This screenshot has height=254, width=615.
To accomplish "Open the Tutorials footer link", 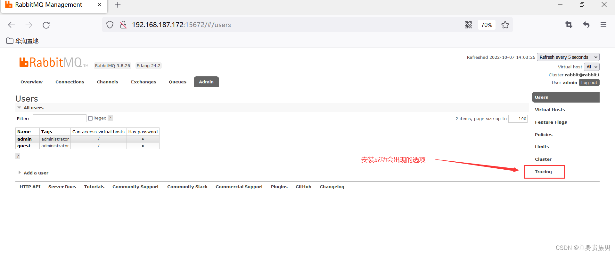I will click(94, 187).
